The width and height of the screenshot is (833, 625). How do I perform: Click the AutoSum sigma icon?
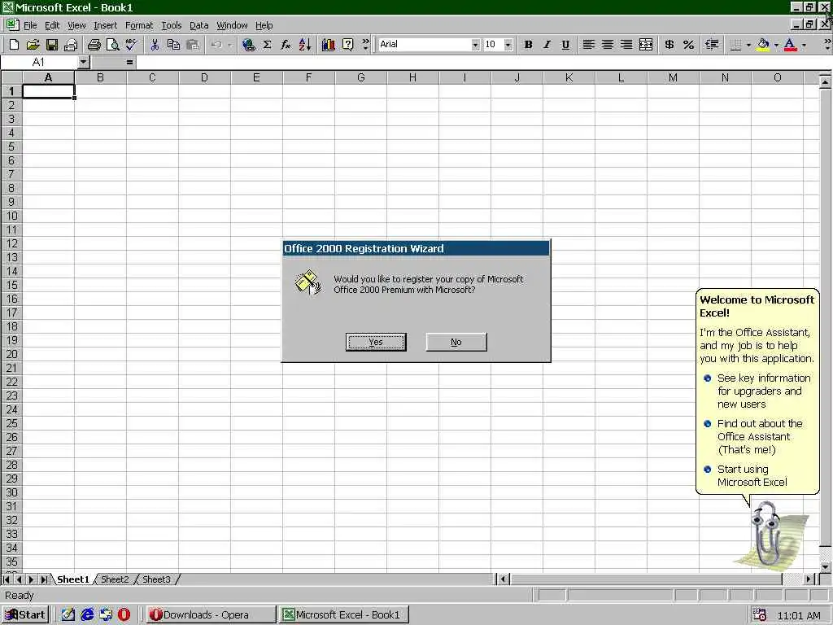pyautogui.click(x=267, y=45)
